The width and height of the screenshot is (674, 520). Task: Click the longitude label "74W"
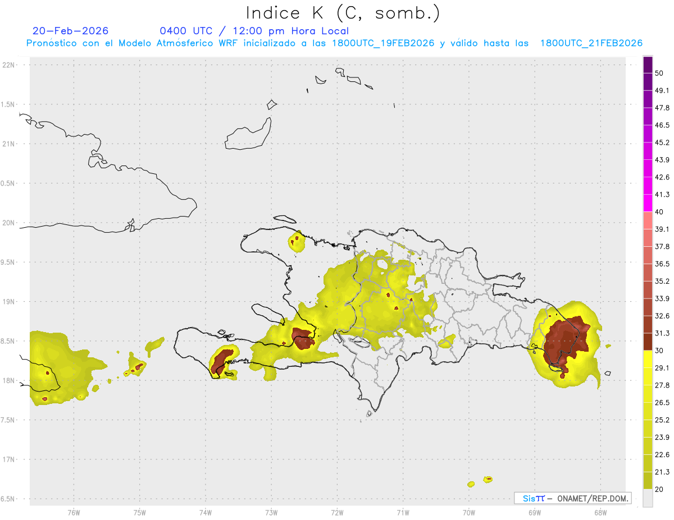205,512
